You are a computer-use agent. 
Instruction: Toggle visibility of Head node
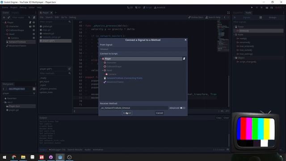tap(34, 34)
